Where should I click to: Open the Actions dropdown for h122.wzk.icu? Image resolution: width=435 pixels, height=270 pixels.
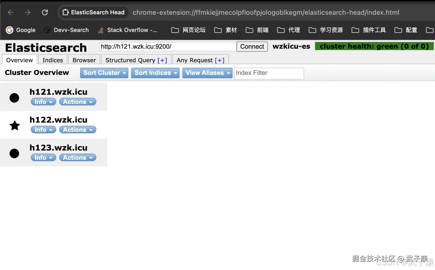78,130
